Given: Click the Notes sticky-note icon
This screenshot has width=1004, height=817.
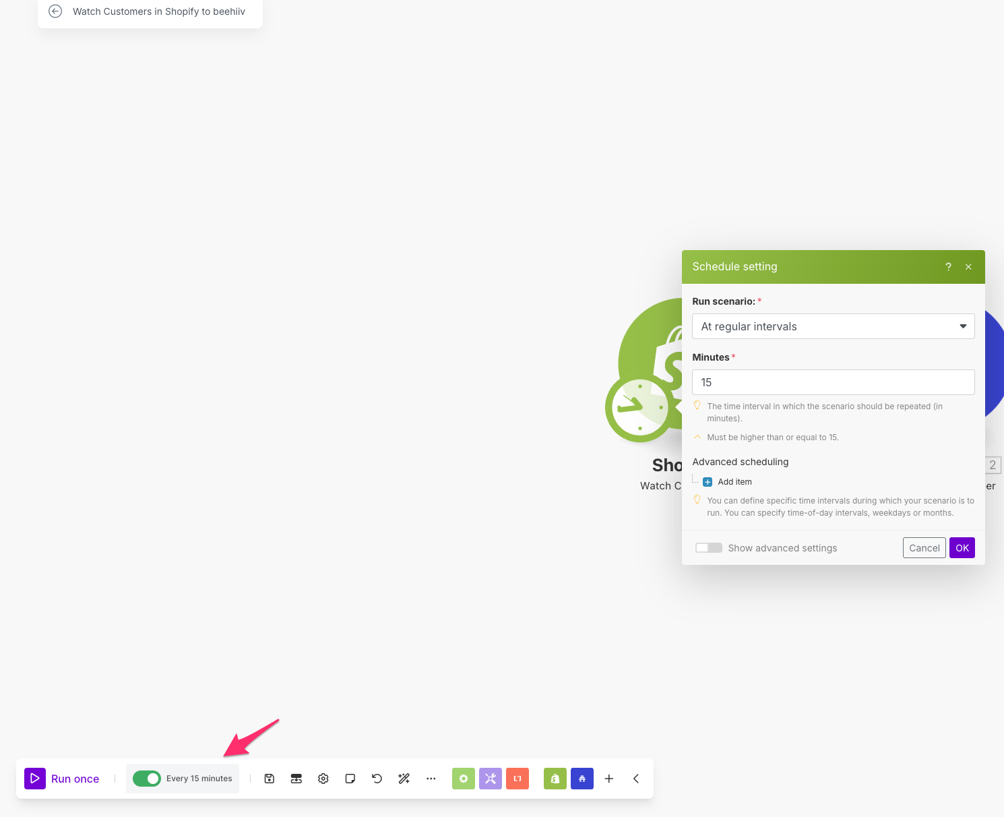Looking at the screenshot, I should [350, 779].
